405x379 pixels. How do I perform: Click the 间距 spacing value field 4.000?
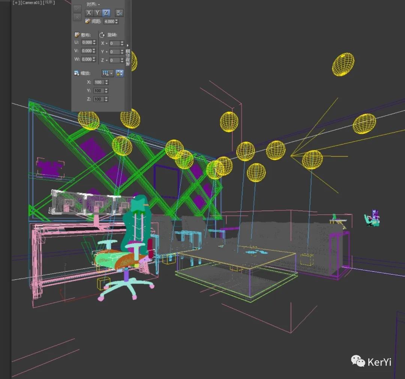[x=109, y=21]
